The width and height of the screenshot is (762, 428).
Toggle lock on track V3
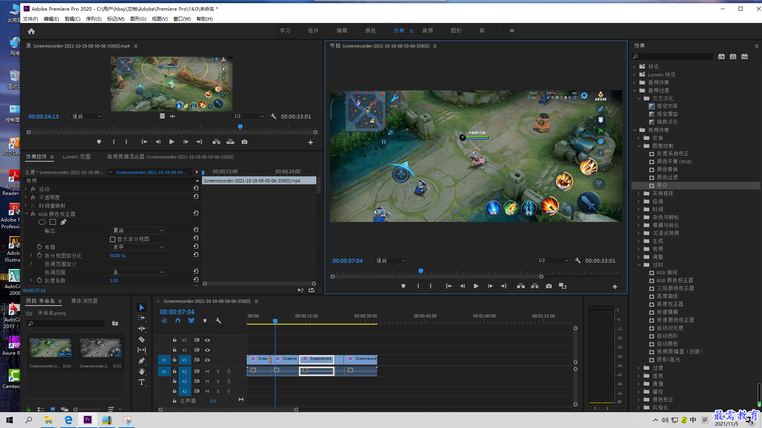point(174,340)
